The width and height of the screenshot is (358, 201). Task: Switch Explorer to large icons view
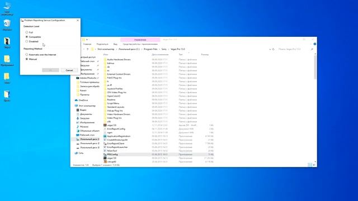pos(314,165)
